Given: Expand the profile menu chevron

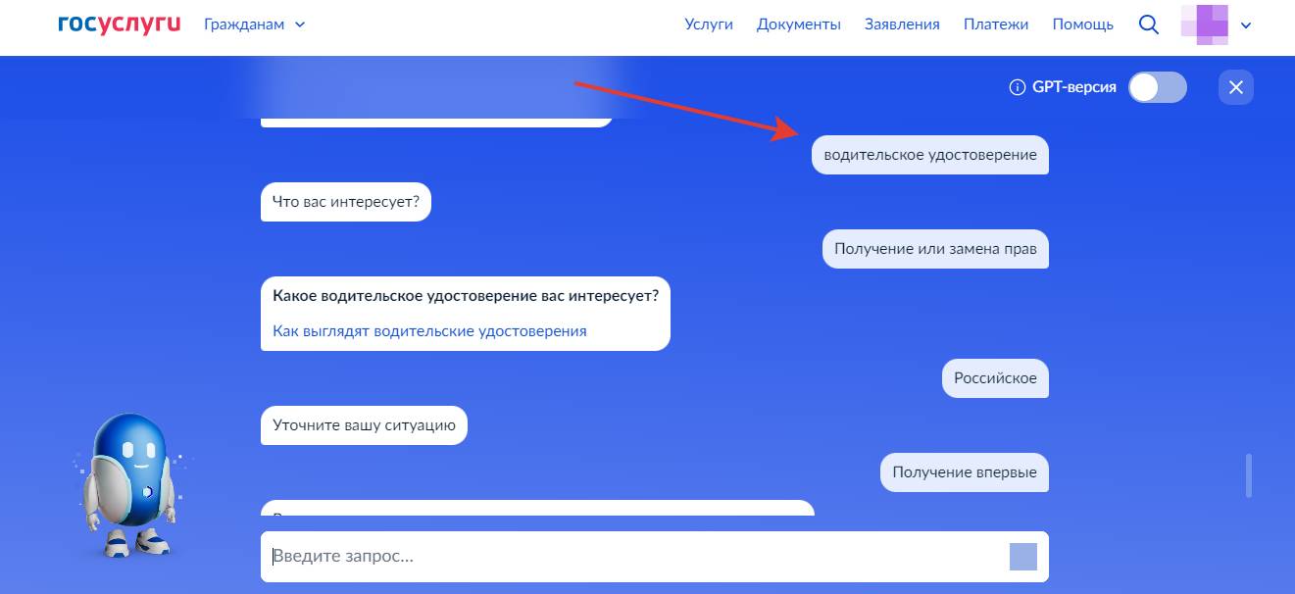Looking at the screenshot, I should (1246, 25).
